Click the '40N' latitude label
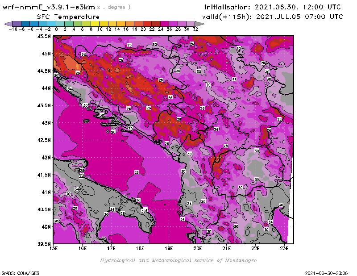 [x=46, y=227]
